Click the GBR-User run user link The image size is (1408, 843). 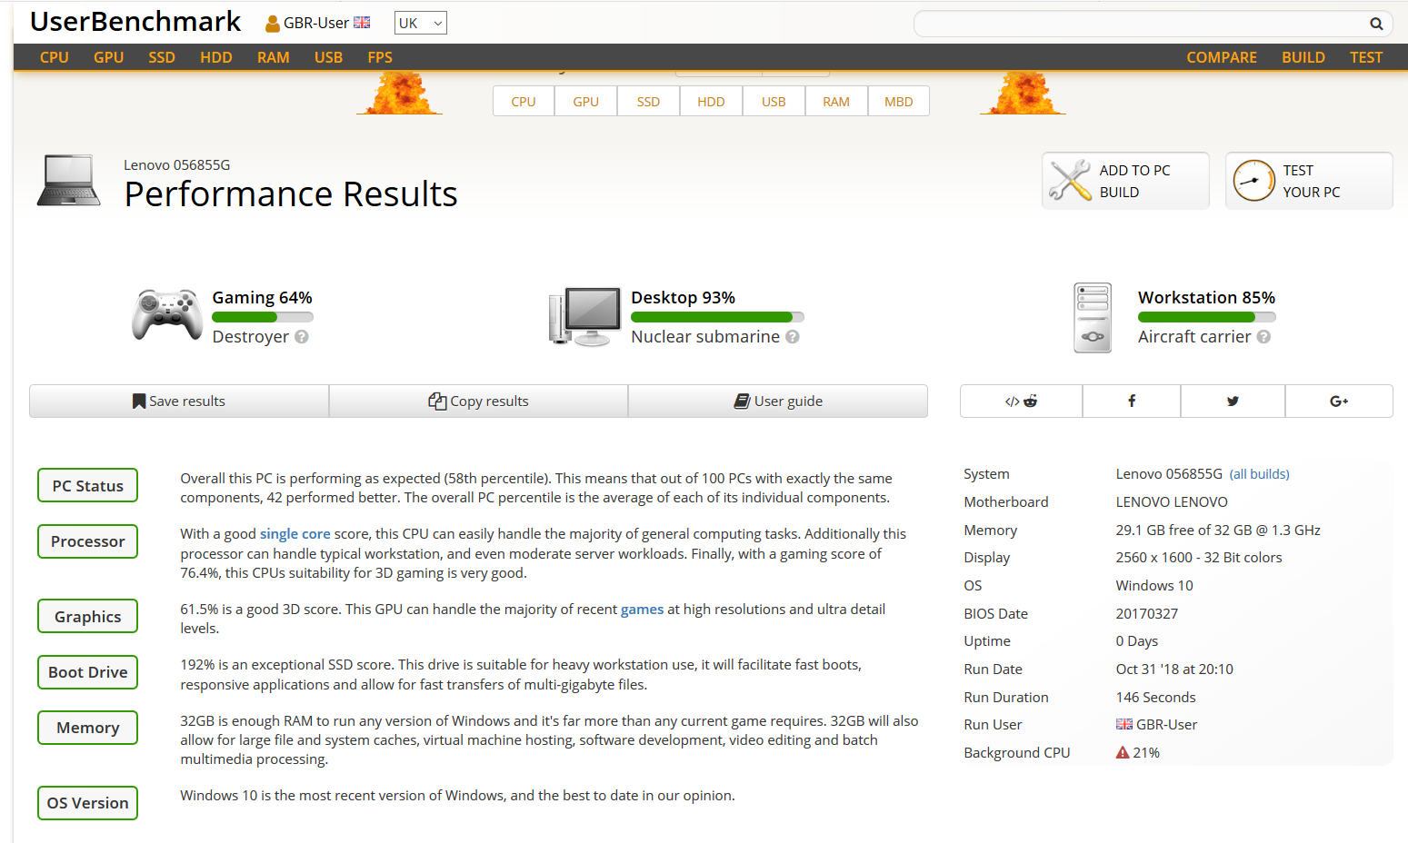click(1166, 725)
